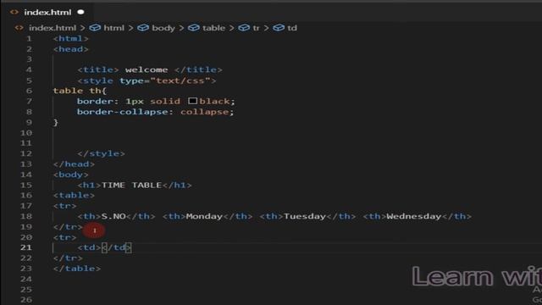Place cursor on the opening html tag
The image size is (542, 305).
pyautogui.click(x=71, y=39)
